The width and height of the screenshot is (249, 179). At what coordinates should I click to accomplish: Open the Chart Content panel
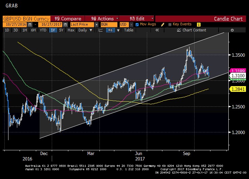click(x=192, y=30)
